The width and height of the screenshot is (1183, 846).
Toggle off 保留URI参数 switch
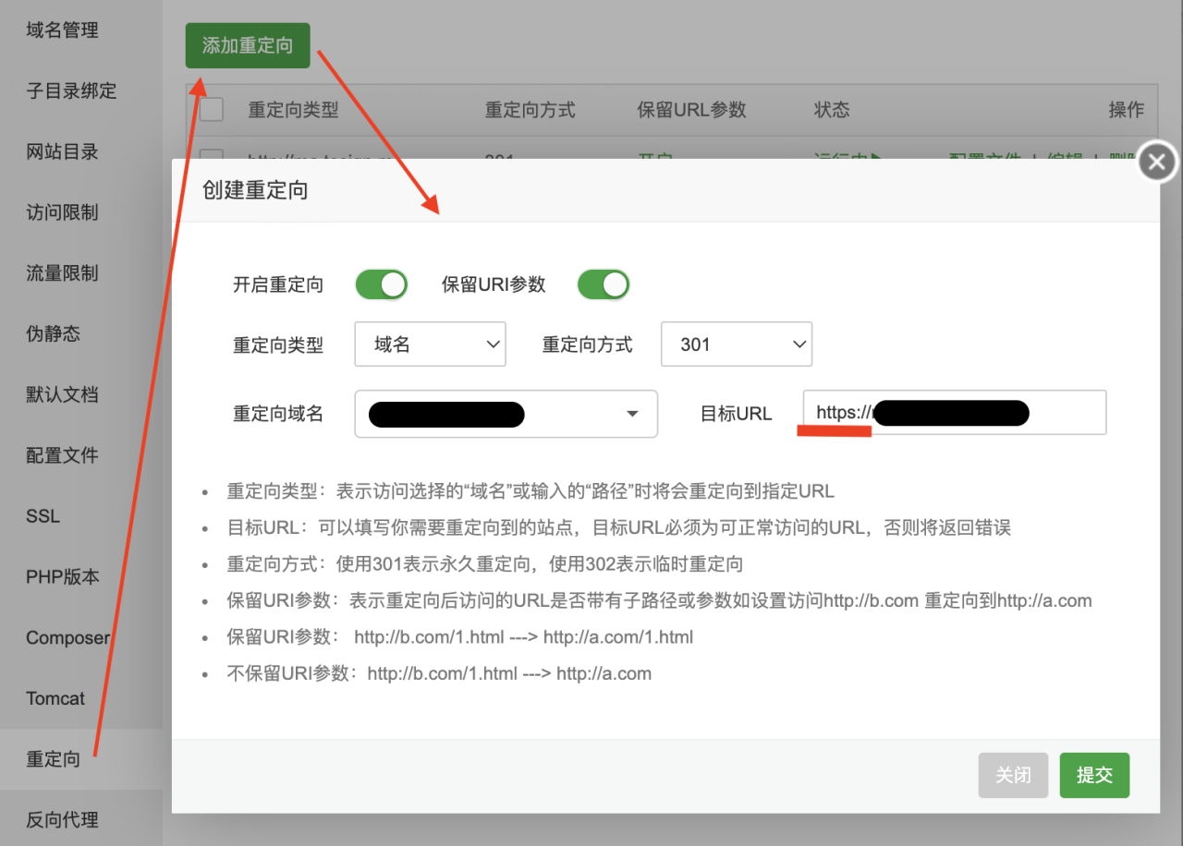(x=604, y=284)
